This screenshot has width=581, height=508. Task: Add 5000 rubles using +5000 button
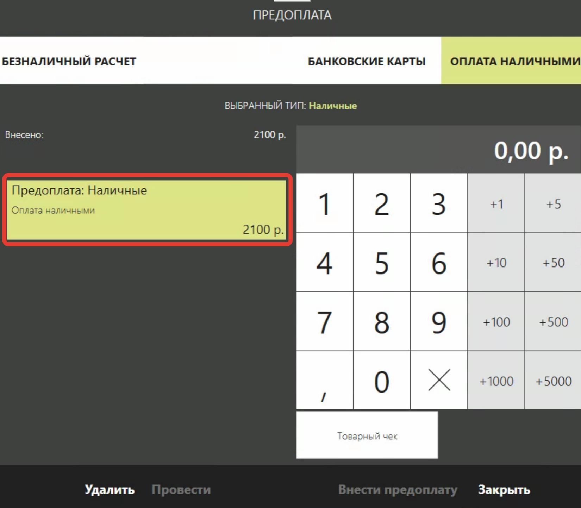[x=553, y=381]
